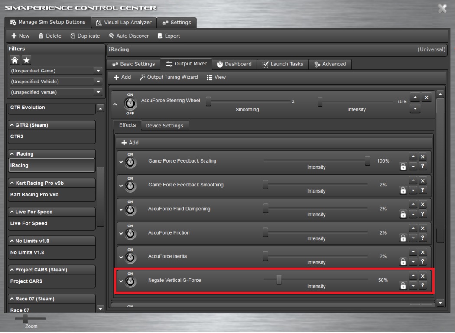Viewport: 455px width, 333px height.
Task: Open the Unspecified Venue filter dropdown
Action: 98,92
